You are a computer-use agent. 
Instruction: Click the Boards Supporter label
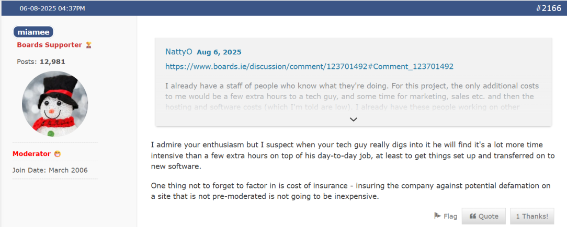[x=49, y=45]
